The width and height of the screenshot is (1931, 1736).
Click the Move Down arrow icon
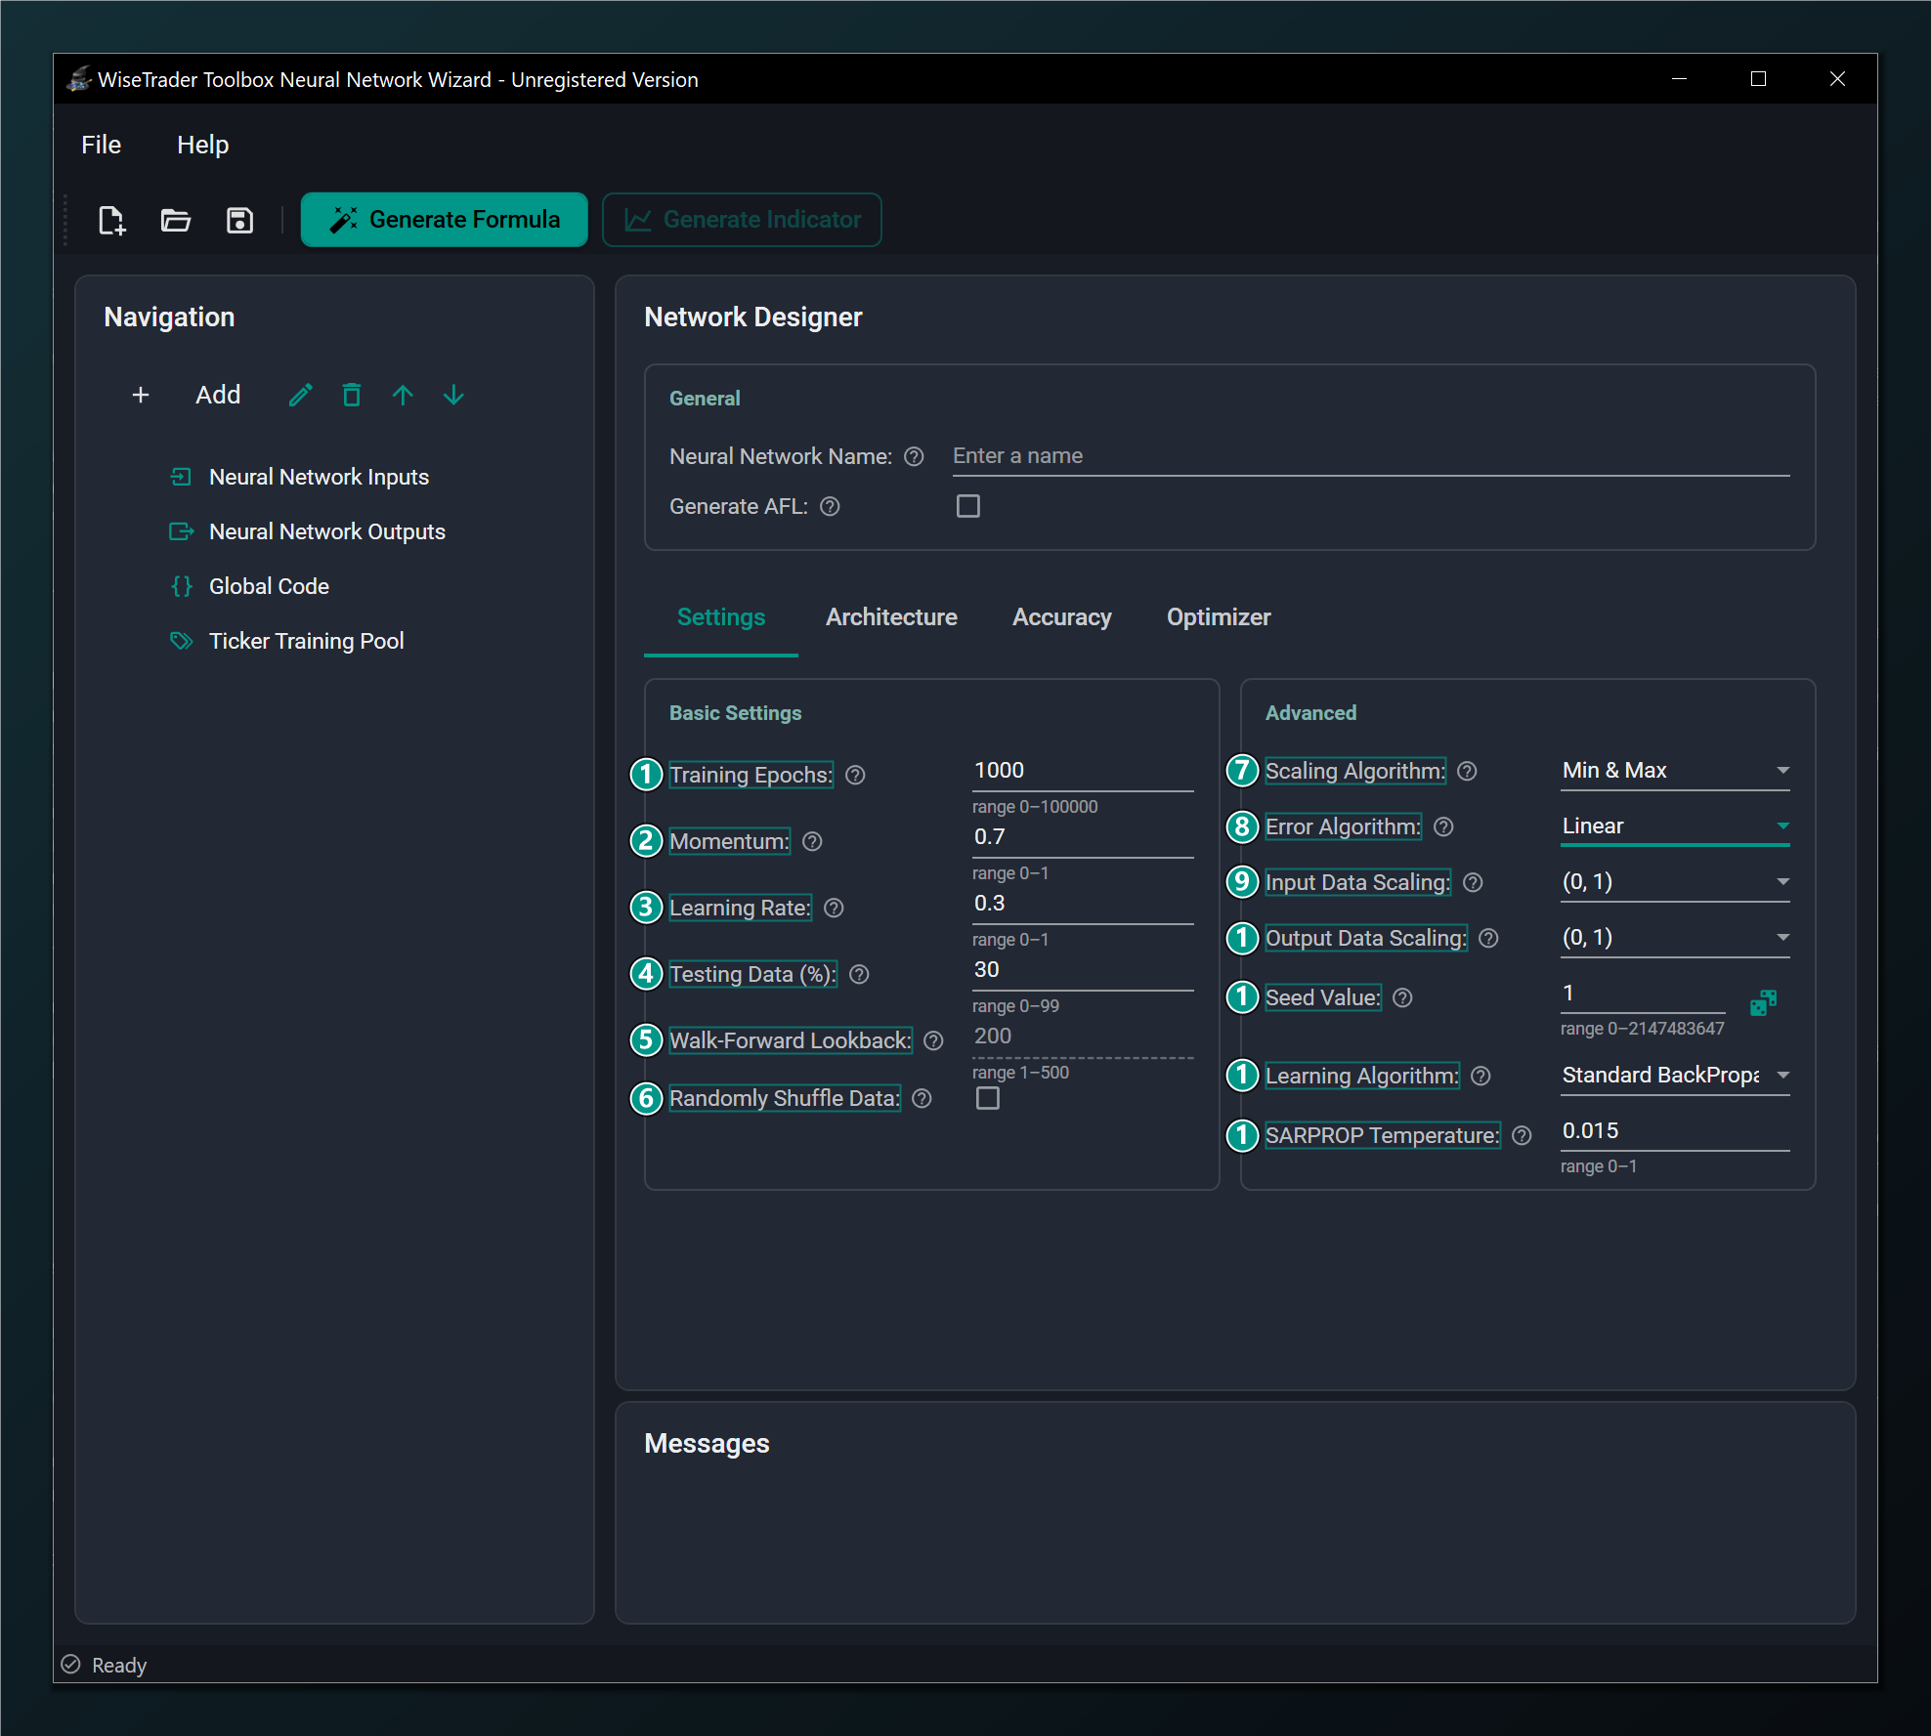point(453,395)
